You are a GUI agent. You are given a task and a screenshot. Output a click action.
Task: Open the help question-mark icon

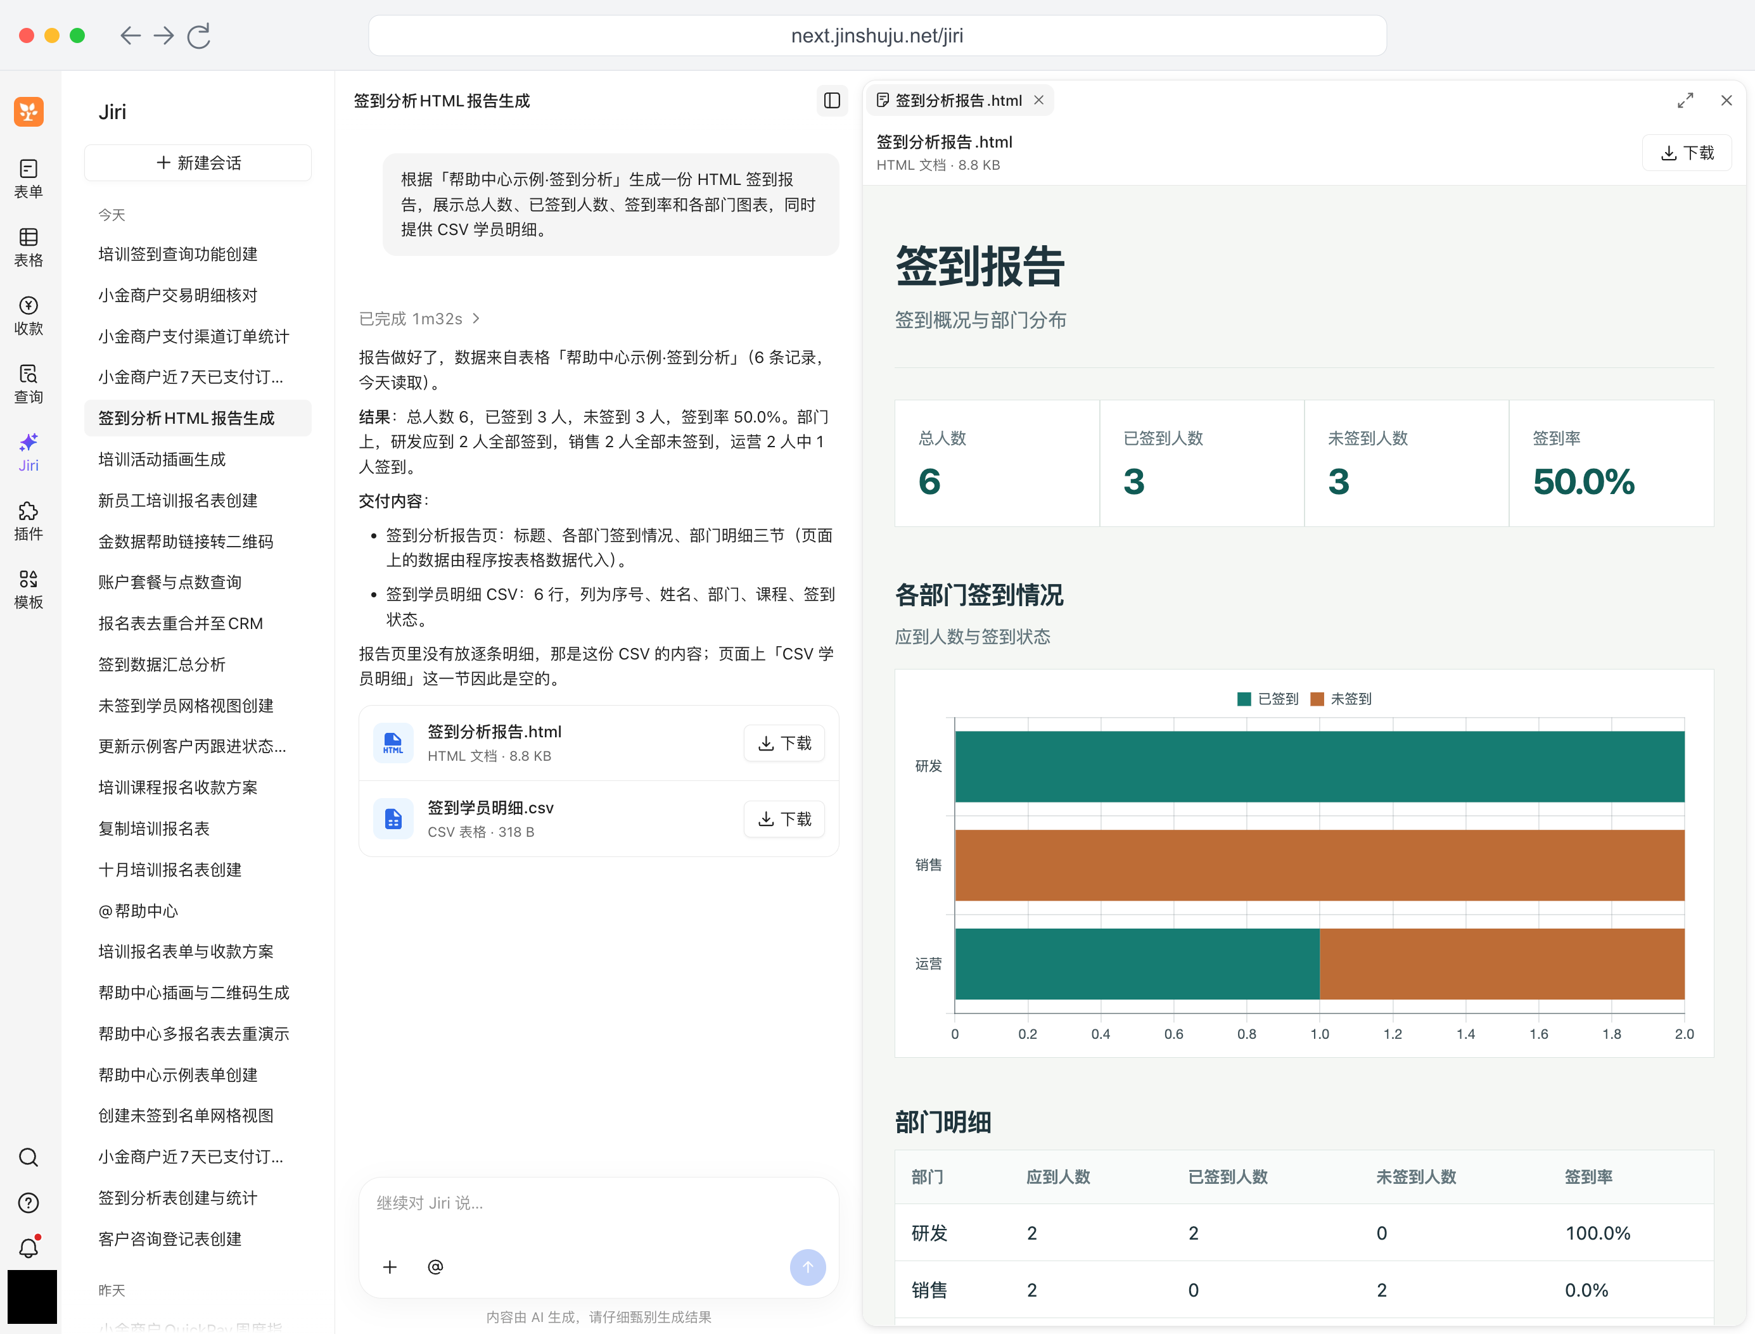pyautogui.click(x=29, y=1202)
